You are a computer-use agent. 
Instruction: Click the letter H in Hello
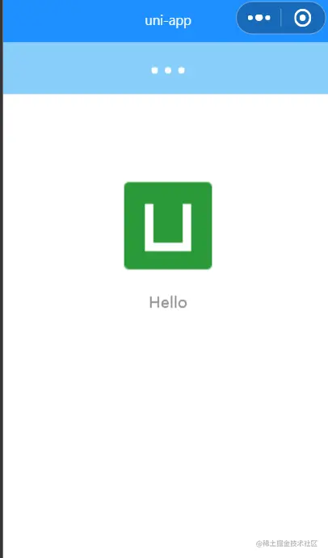coord(153,302)
